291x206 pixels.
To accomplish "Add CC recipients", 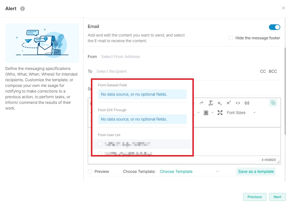I will (263, 71).
